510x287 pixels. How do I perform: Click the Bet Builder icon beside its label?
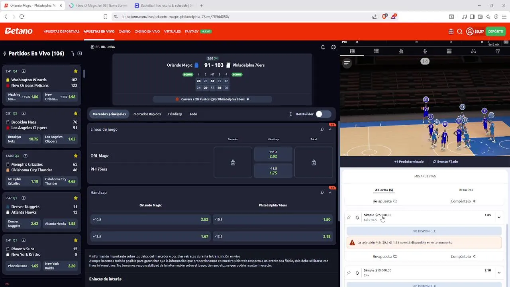pyautogui.click(x=291, y=114)
